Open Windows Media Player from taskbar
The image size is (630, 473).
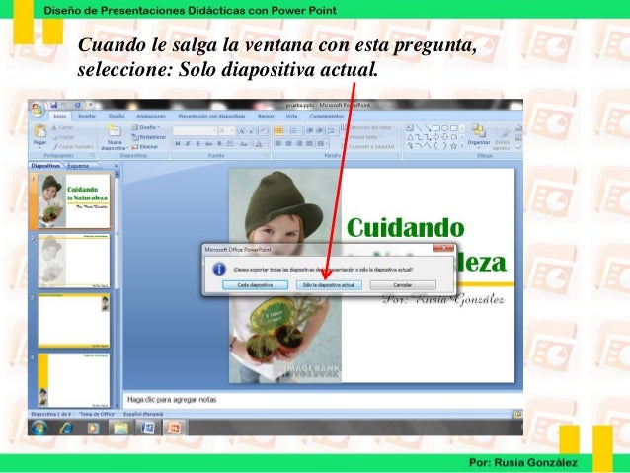(x=93, y=428)
